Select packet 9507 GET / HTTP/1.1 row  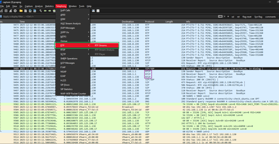coord(139,118)
